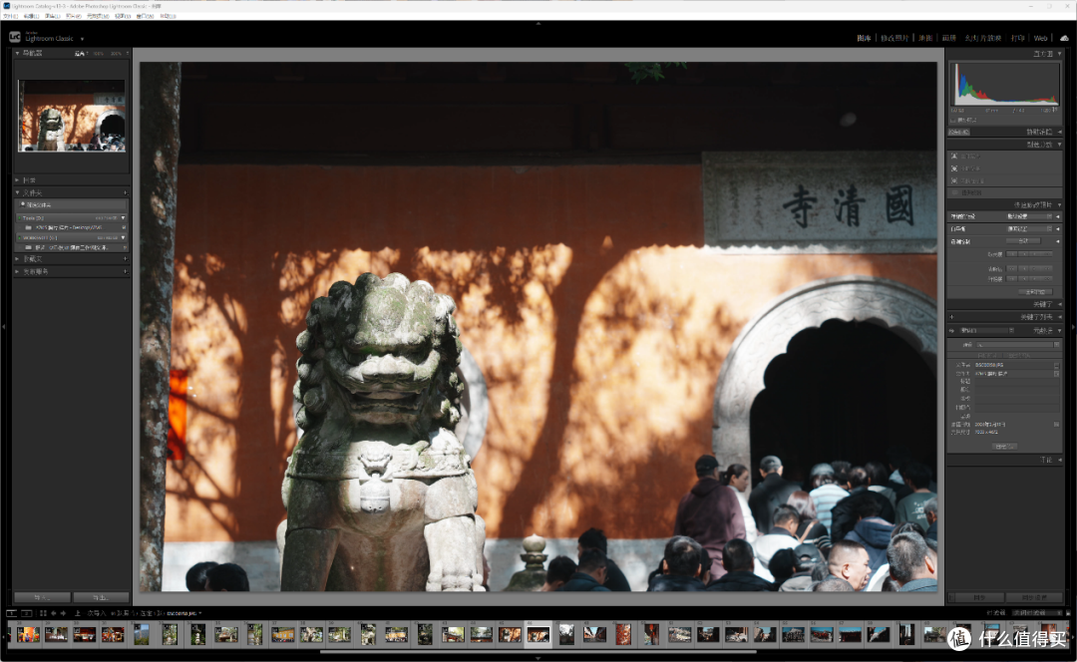Add a folder with the 文件夹 plus icon

pos(125,193)
